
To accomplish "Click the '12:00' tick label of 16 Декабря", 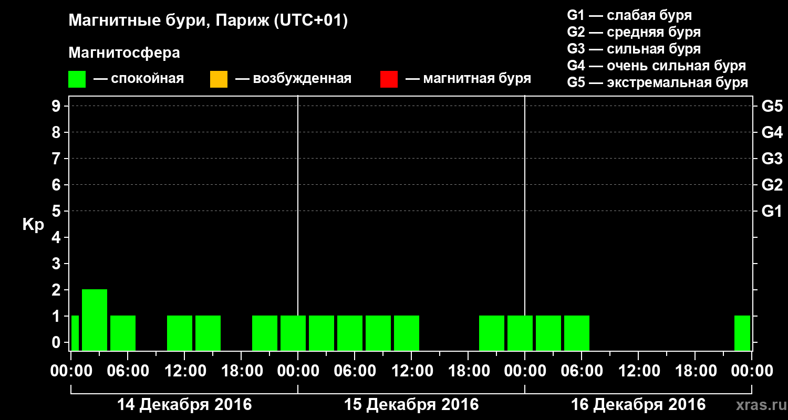I will pyautogui.click(x=638, y=371).
